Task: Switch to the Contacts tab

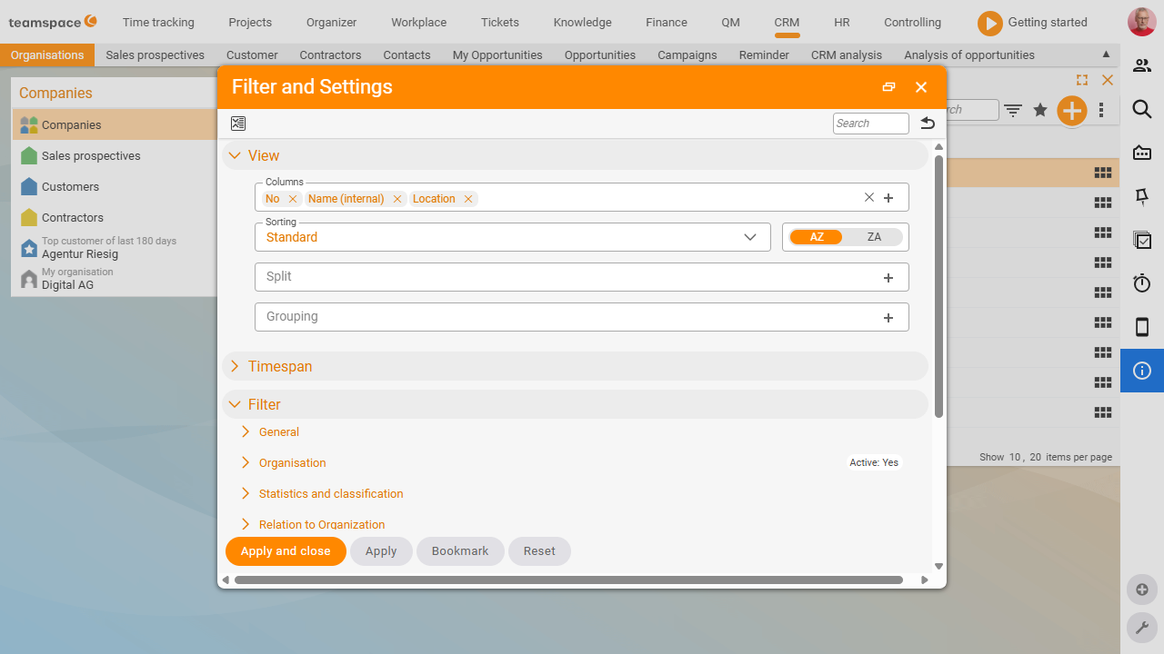Action: click(406, 54)
